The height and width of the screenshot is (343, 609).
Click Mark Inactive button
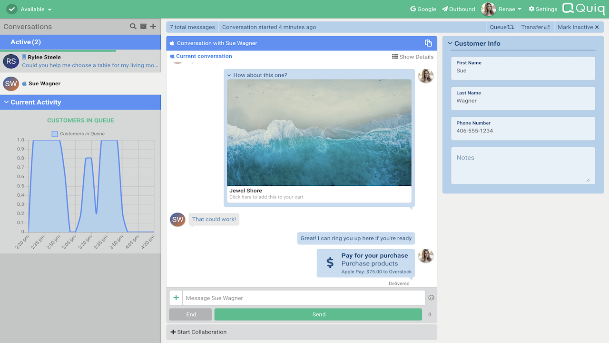coord(578,27)
